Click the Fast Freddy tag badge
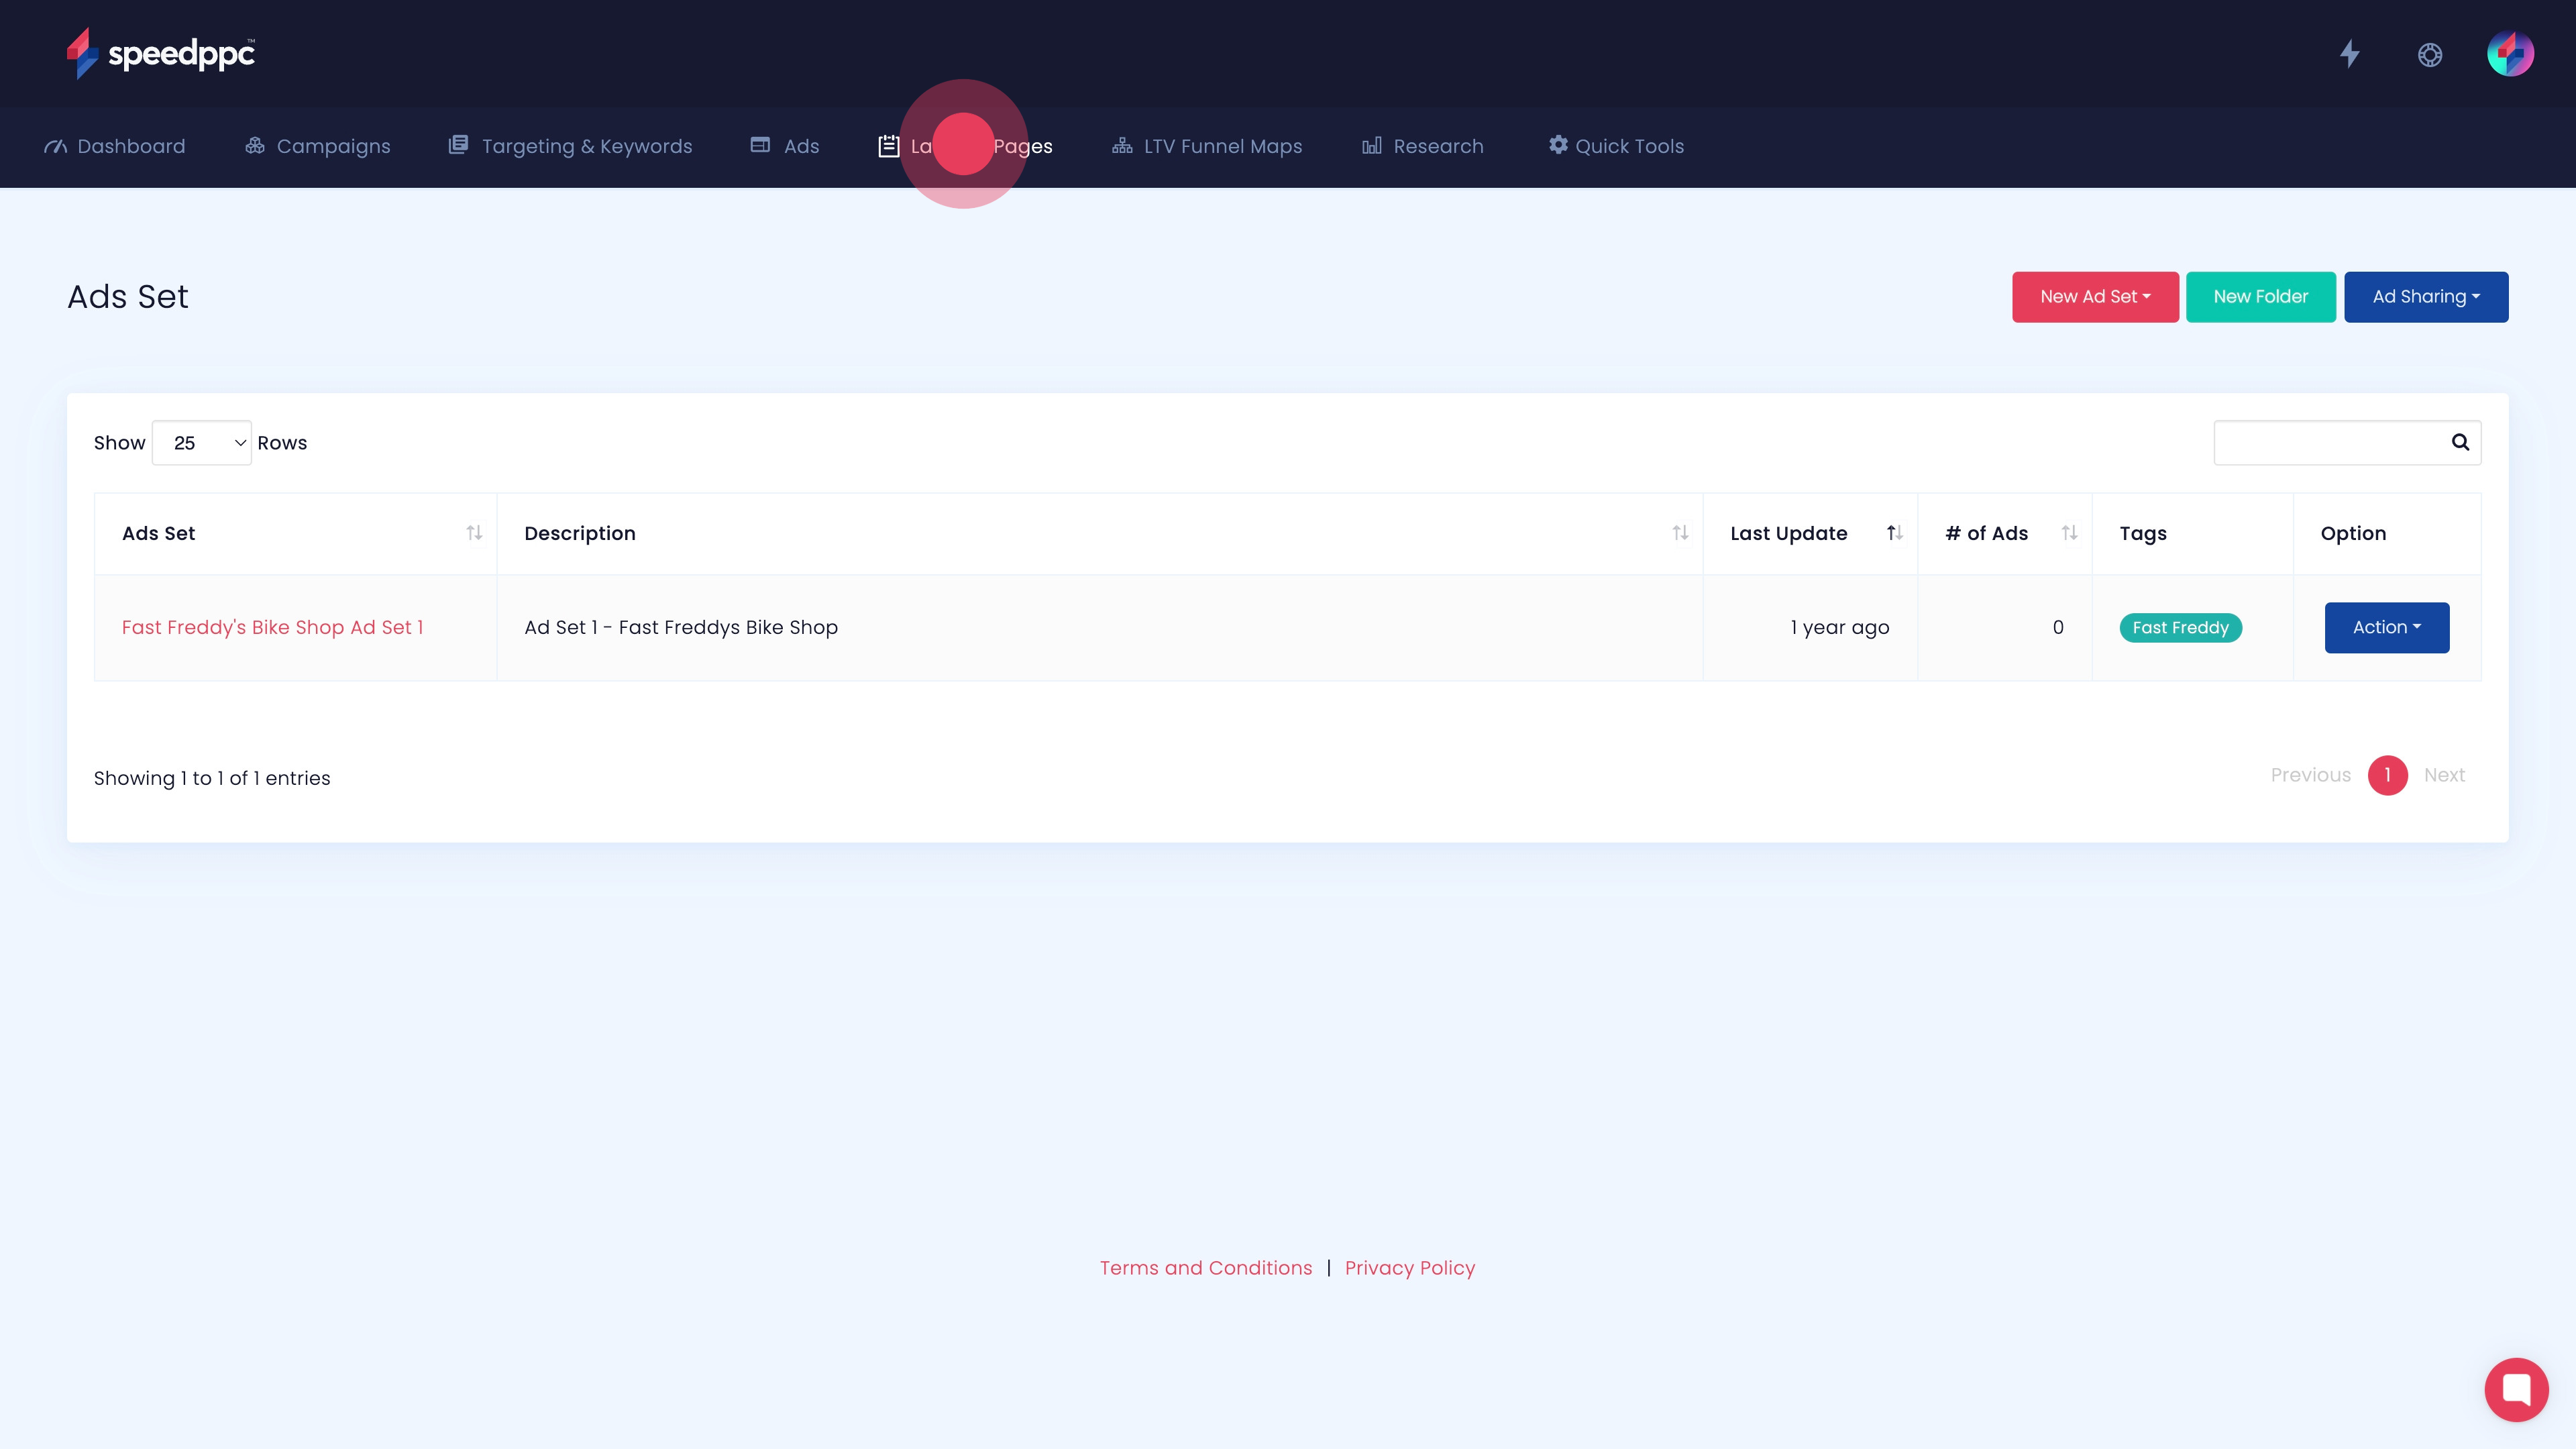 coord(2180,627)
